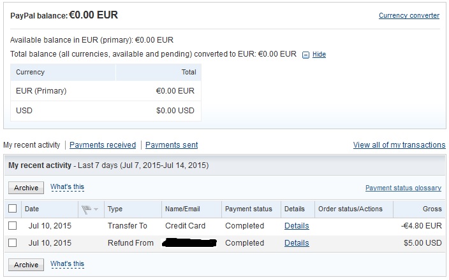Open the Currency converter link

[x=409, y=15]
